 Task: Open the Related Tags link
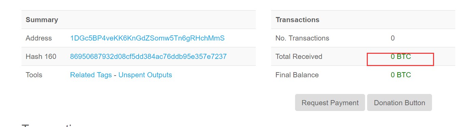[x=91, y=75]
